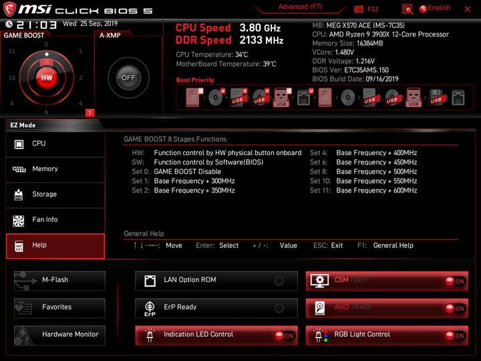Image resolution: width=481 pixels, height=361 pixels.
Task: Click the F1: General Help hint
Action: point(385,245)
